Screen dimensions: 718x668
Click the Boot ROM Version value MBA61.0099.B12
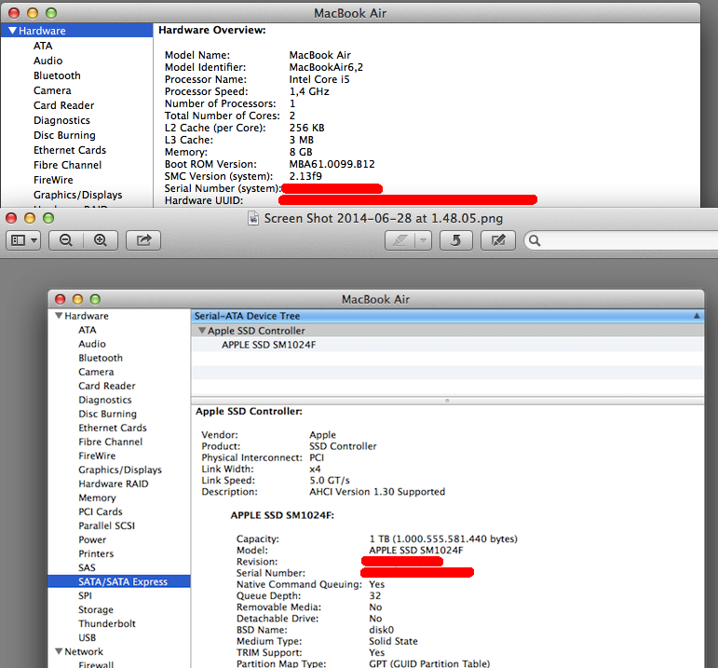pyautogui.click(x=332, y=164)
